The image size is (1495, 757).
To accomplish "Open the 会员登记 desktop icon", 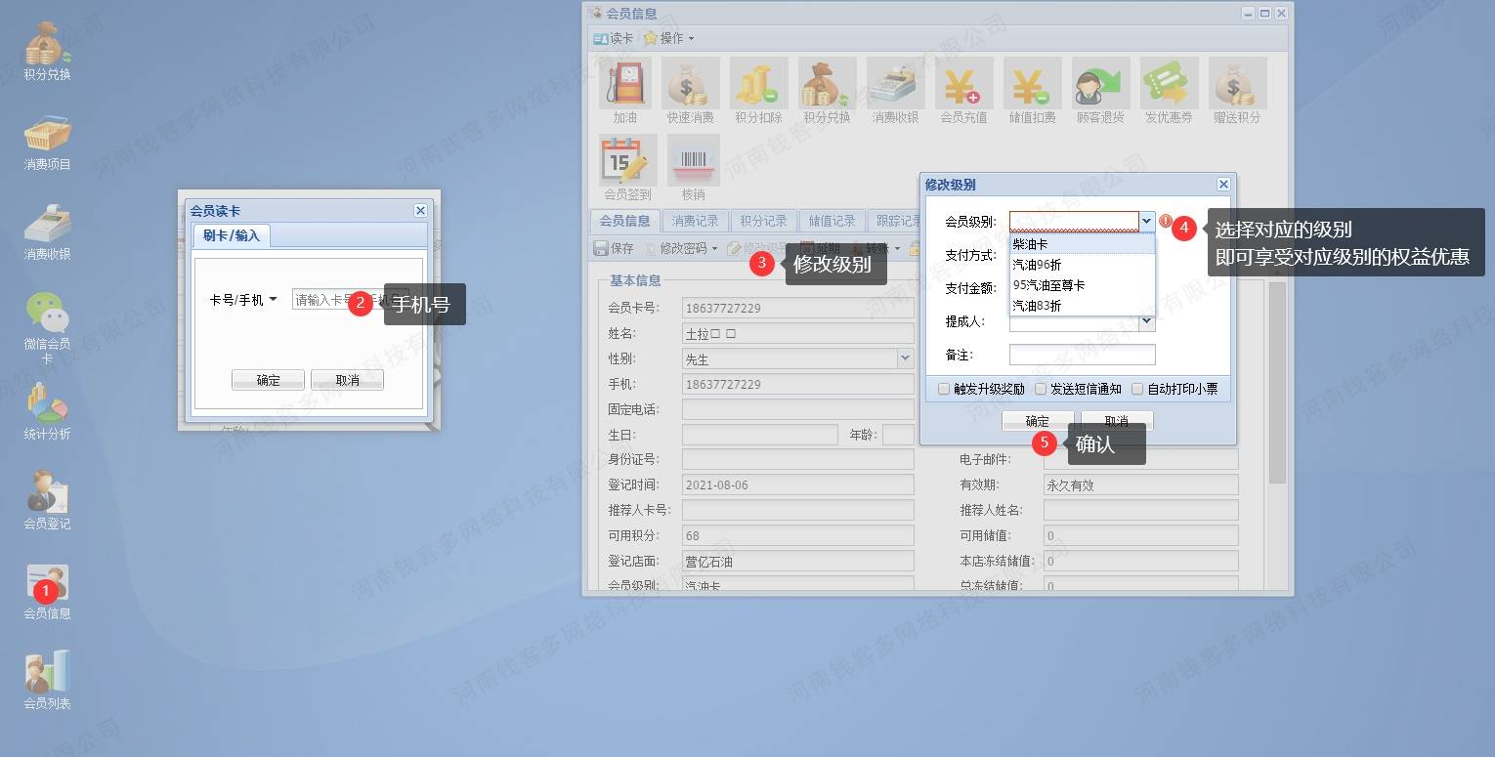I will tap(47, 501).
